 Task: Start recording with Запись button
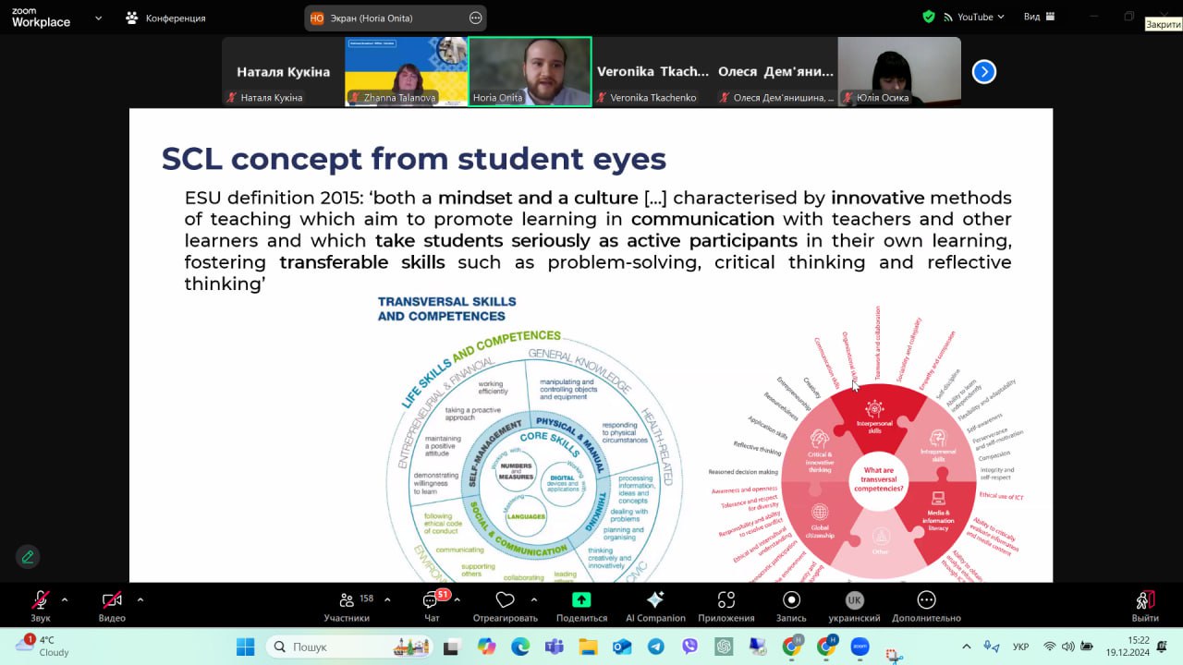791,605
